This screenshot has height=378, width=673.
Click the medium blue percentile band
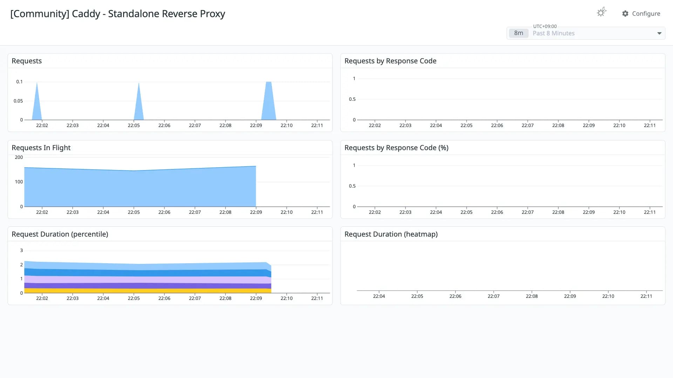pos(147,273)
